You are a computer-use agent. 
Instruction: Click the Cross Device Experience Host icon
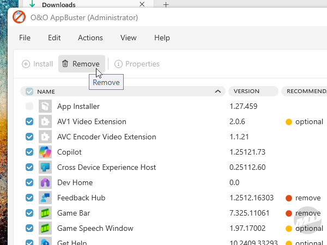tap(45, 167)
